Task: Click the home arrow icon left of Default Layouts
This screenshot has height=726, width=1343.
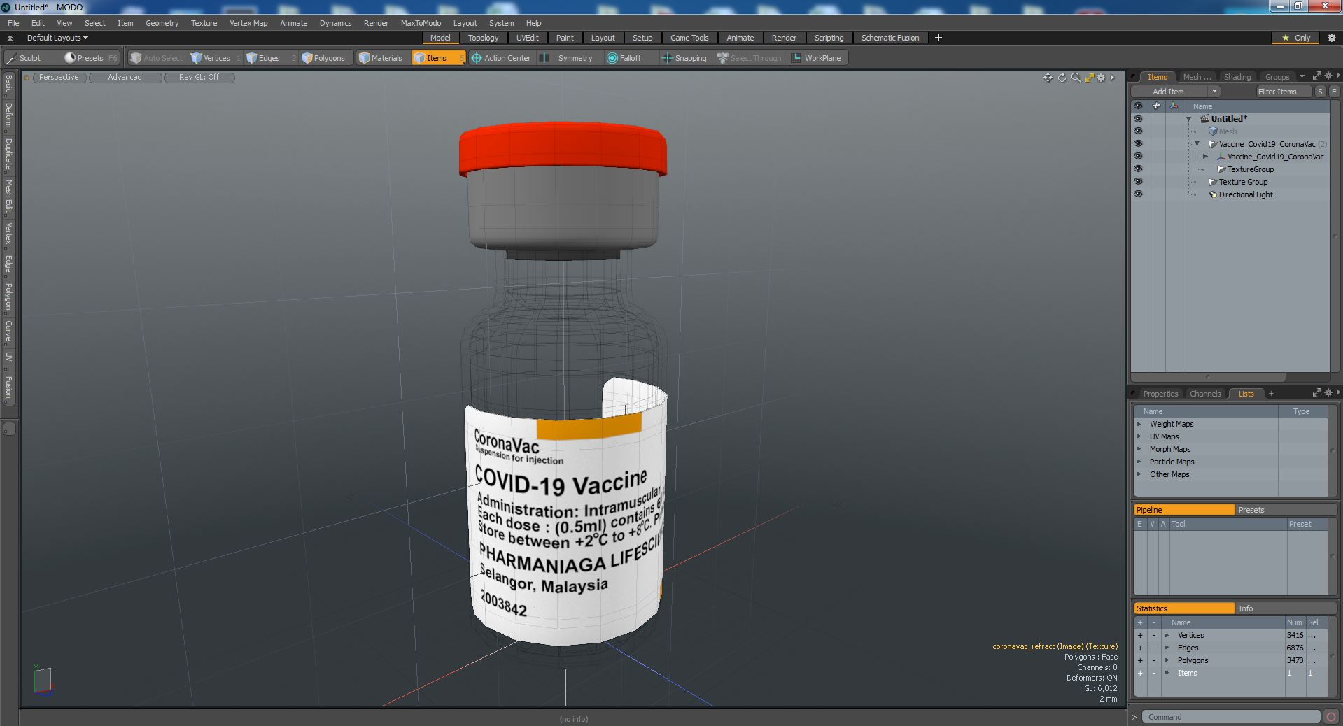Action: 10,38
